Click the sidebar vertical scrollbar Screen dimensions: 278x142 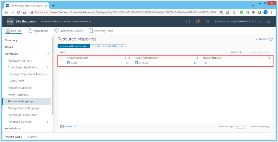click(x=52, y=76)
